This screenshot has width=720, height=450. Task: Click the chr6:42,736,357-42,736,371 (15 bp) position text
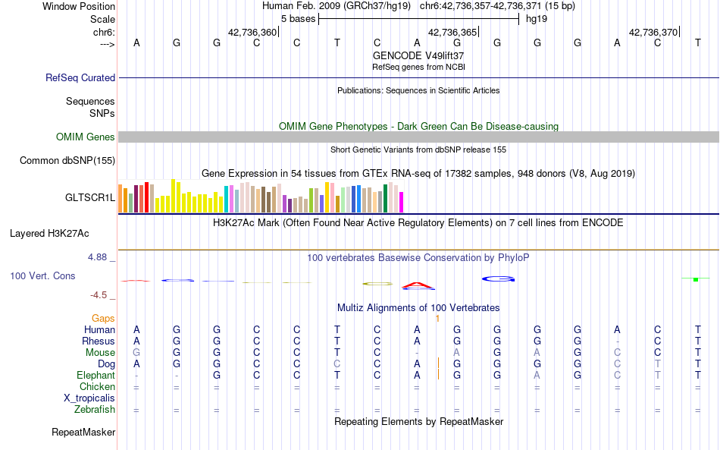point(497,6)
